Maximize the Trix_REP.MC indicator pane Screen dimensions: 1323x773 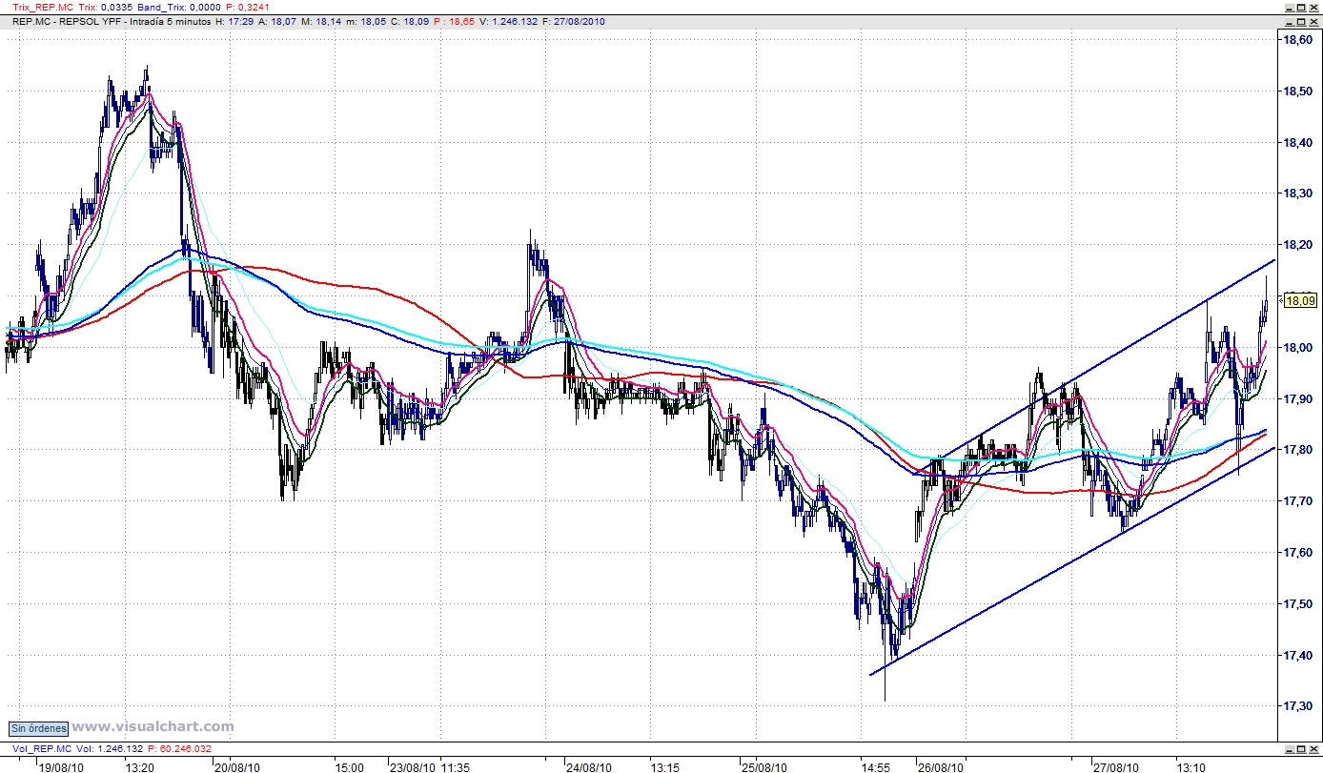click(1301, 7)
